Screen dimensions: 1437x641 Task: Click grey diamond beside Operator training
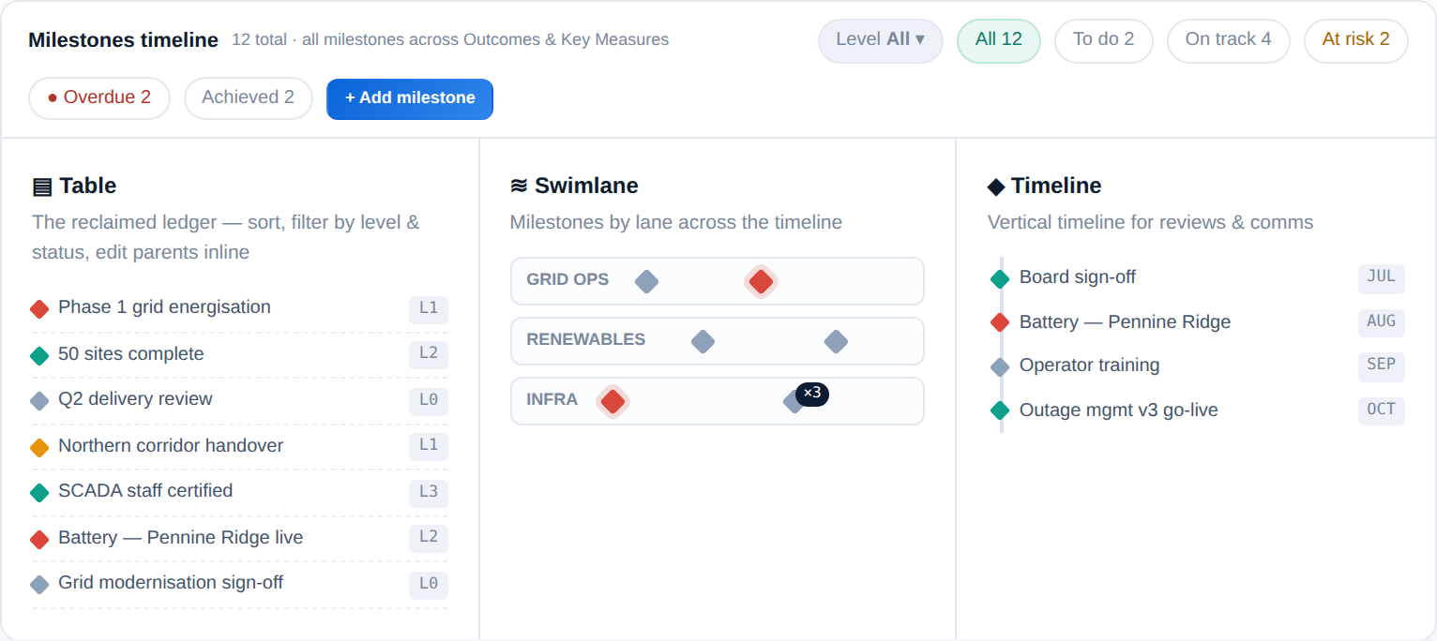click(x=1000, y=366)
